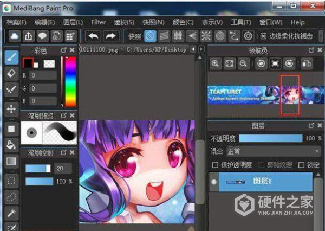This screenshot has height=231, width=325.
Task: Open the 工具(T) menu
Action: pyautogui.click(x=241, y=22)
